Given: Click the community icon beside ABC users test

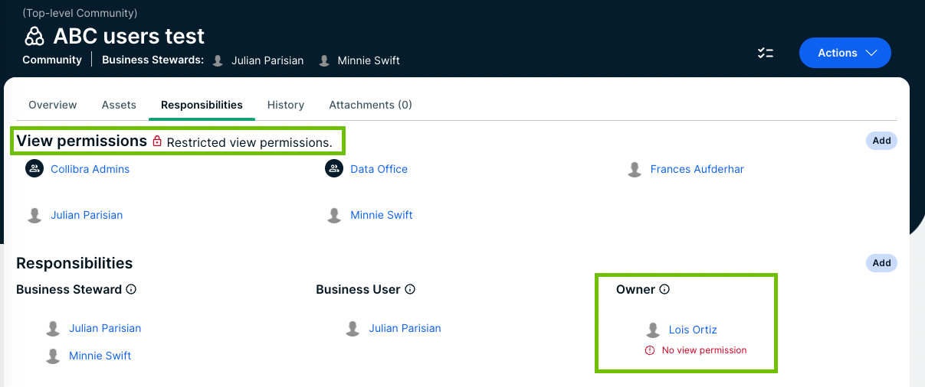Looking at the screenshot, I should point(34,36).
